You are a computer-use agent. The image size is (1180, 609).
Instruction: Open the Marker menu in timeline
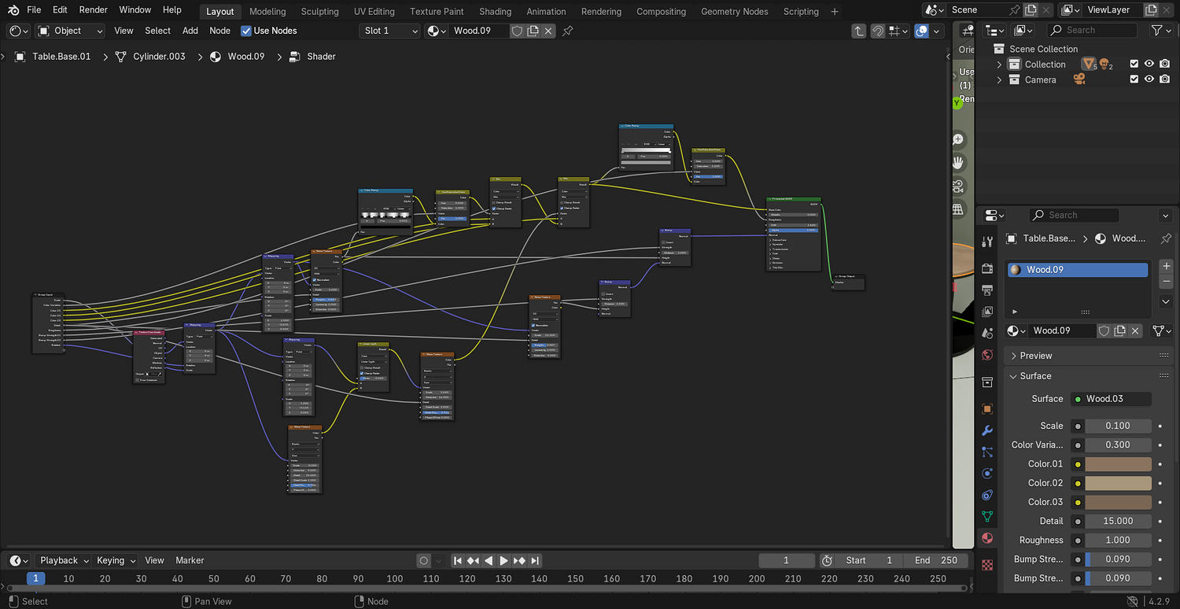[x=190, y=560]
